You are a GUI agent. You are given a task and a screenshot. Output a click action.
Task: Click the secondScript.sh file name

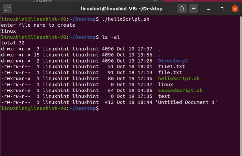180,90
